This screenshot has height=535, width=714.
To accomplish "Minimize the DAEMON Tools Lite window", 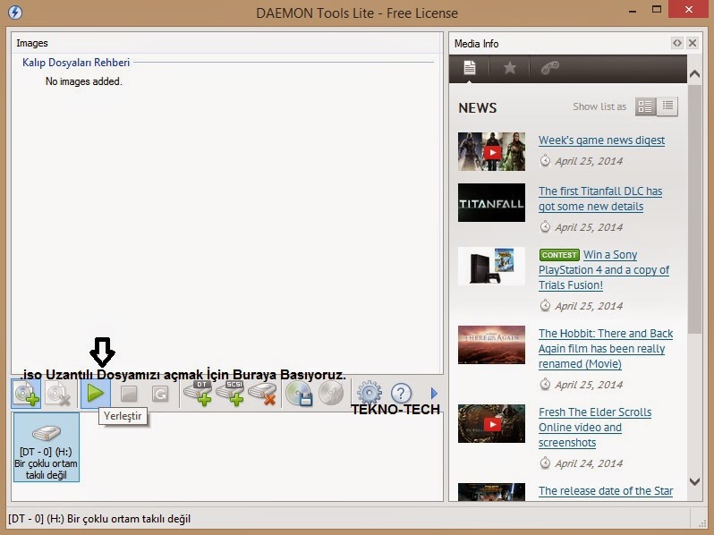I will (632, 11).
